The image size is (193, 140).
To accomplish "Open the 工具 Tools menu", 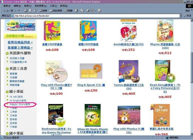I will pos(53,6).
